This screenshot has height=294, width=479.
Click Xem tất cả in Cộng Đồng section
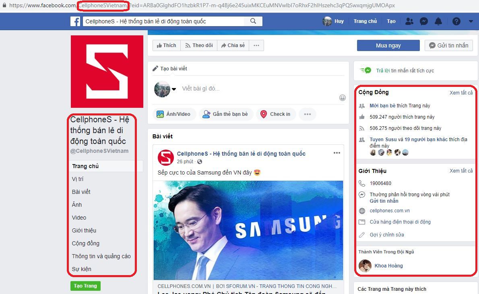461,93
